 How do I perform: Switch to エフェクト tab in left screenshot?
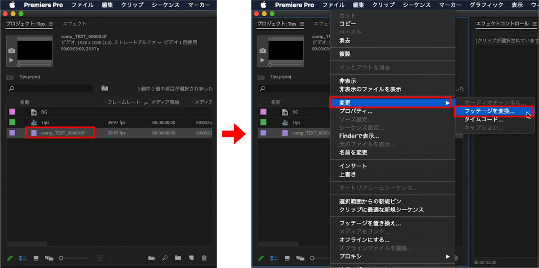74,24
